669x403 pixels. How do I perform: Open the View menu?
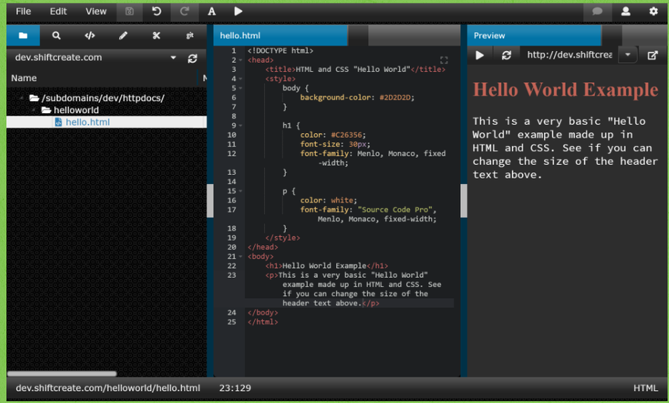pos(96,11)
